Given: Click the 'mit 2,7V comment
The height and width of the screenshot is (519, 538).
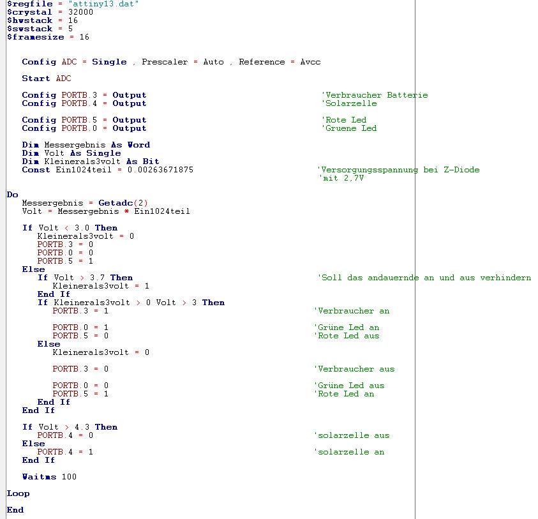Looking at the screenshot, I should (341, 178).
